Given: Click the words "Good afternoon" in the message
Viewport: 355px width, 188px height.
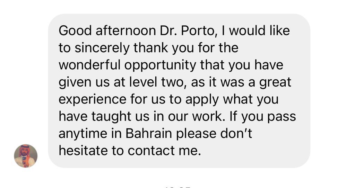Looking at the screenshot, I should (107, 31).
